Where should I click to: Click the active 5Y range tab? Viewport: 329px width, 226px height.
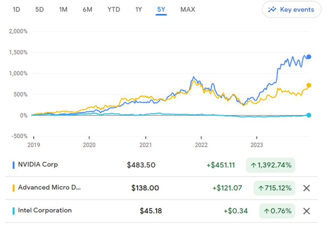[161, 9]
